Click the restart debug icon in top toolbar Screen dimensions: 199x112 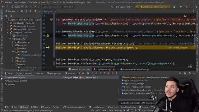click(174, 7)
